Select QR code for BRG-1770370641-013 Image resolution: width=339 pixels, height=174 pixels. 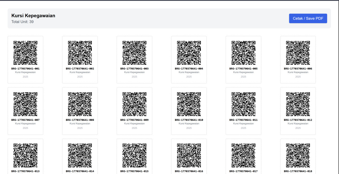point(25,155)
